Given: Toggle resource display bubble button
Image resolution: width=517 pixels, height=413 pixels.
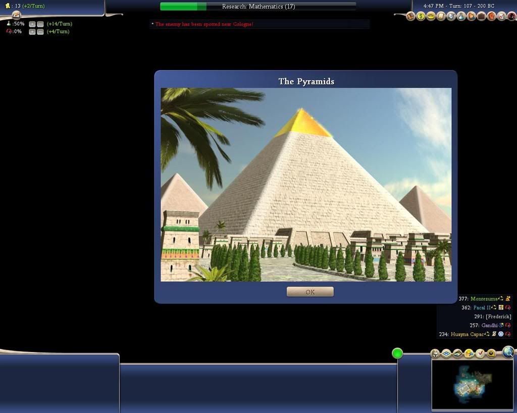Looking at the screenshot, I should [491, 353].
